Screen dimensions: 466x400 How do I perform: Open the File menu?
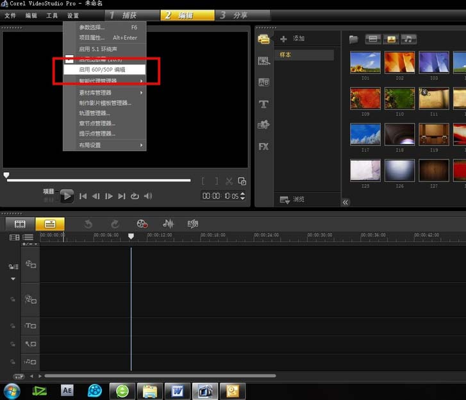click(10, 15)
